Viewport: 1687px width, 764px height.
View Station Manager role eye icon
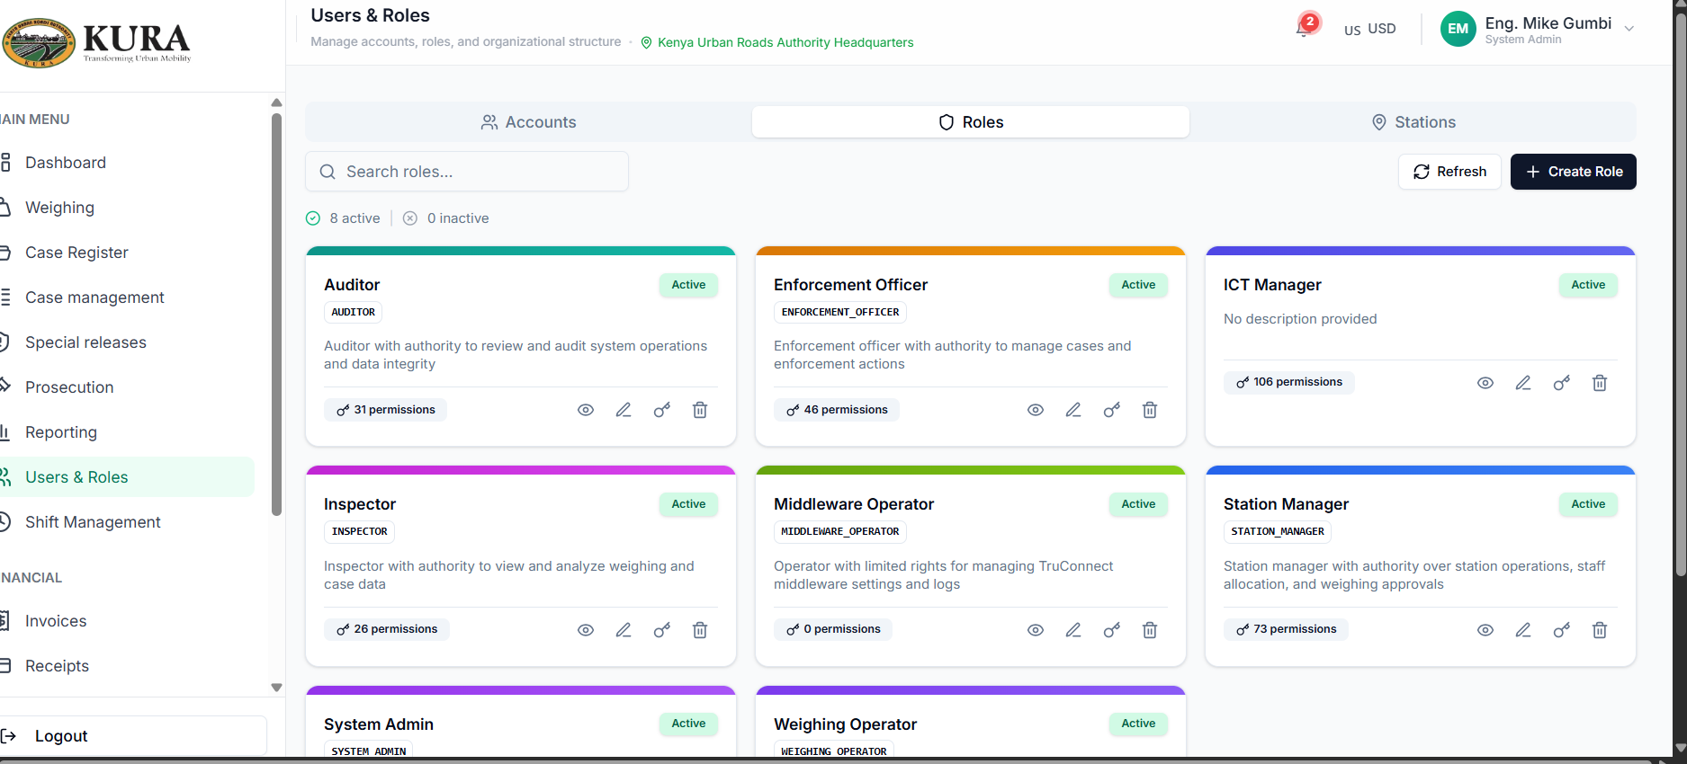pos(1485,630)
